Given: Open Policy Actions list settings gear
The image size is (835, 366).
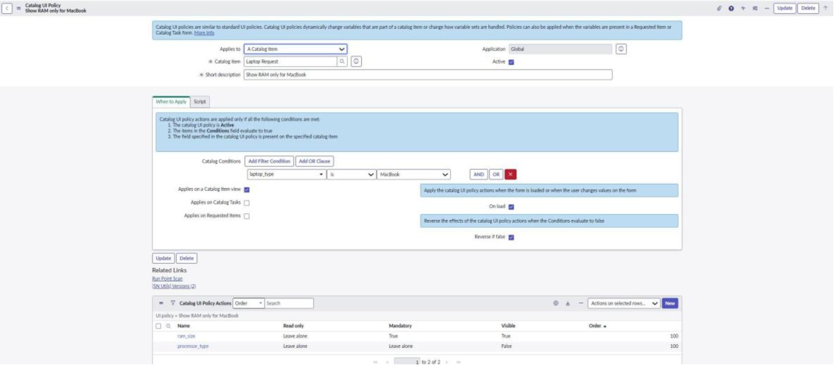Looking at the screenshot, I should click(x=556, y=303).
